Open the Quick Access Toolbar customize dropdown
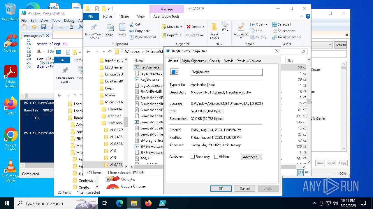 (x=109, y=9)
